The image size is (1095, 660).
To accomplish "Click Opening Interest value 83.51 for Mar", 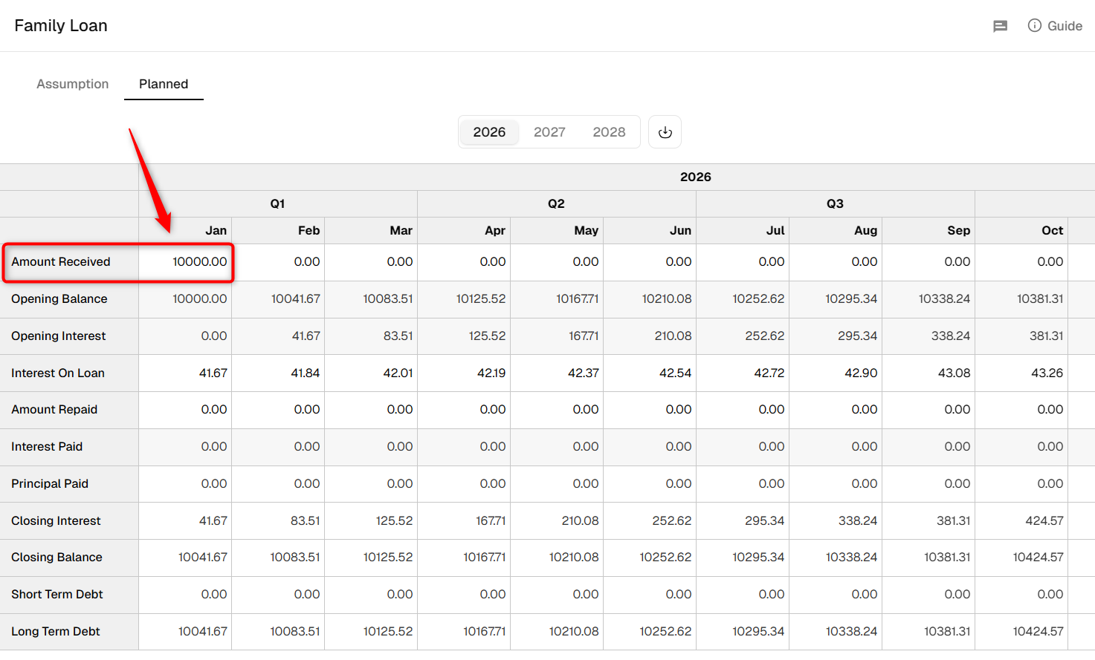I will point(398,336).
